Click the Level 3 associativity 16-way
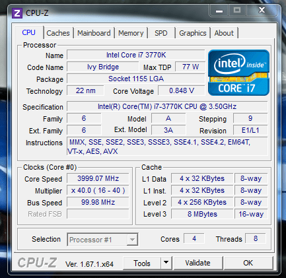This screenshot has width=286, height=278. [251, 214]
